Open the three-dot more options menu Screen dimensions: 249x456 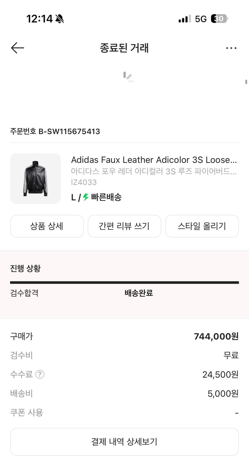pos(231,48)
